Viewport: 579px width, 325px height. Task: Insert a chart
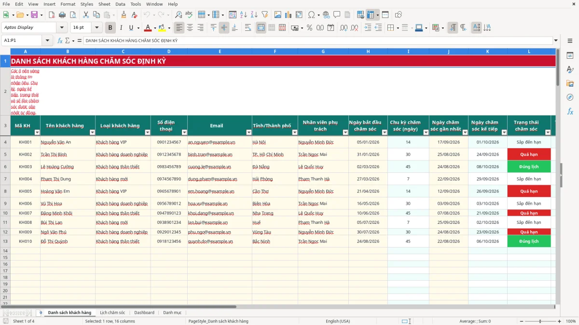click(x=288, y=15)
